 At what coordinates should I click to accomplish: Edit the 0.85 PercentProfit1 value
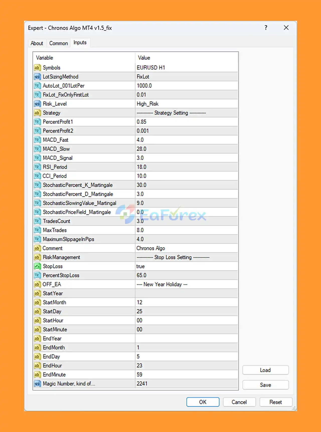tap(187, 122)
